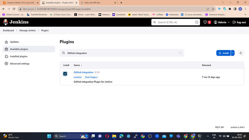
Task: Click the refresh plugin list icon
Action: coord(241,53)
